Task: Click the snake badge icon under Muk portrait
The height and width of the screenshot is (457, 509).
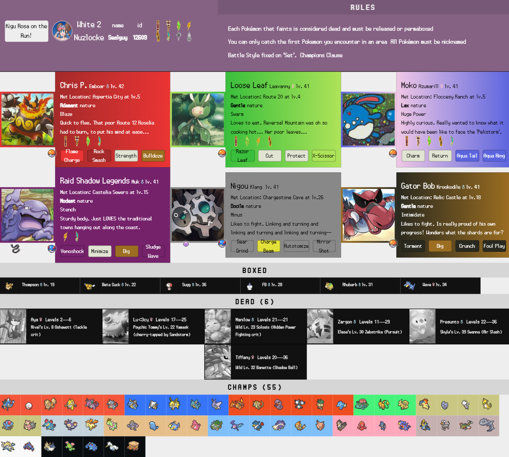Action: pos(15,249)
